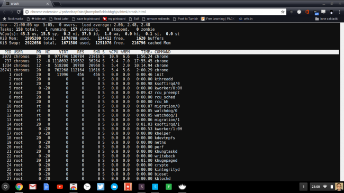
Task: Open the my pinboard bookmark
Action: coord(114,19)
